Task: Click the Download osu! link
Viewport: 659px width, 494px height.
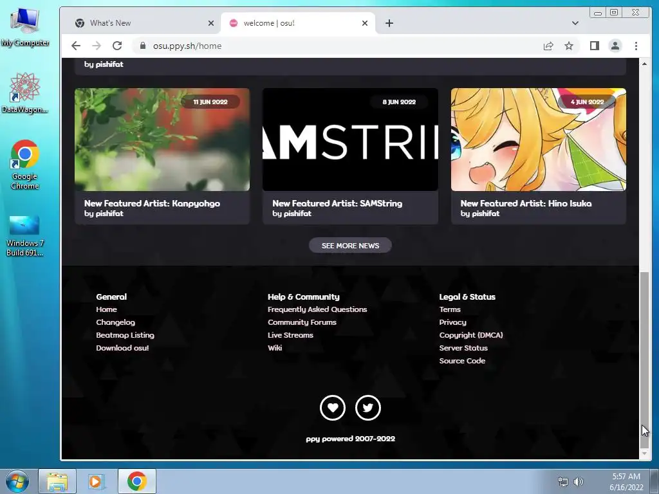Action: pyautogui.click(x=122, y=348)
